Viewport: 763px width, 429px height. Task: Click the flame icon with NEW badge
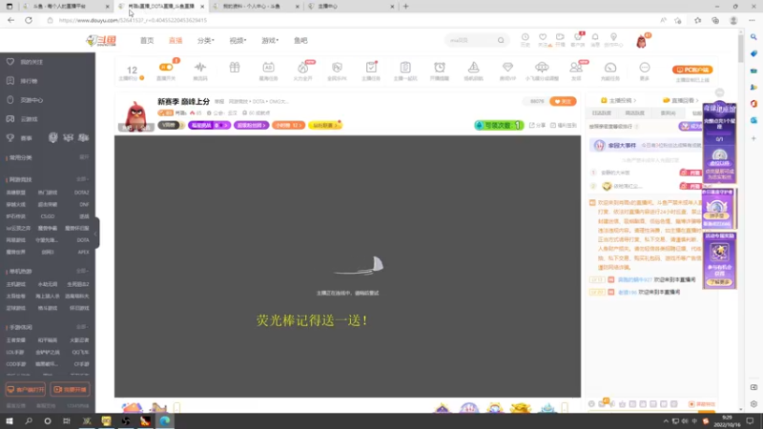[303, 70]
